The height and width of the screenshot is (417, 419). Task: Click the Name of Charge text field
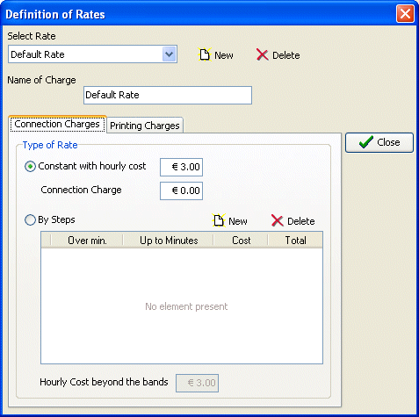pos(168,95)
